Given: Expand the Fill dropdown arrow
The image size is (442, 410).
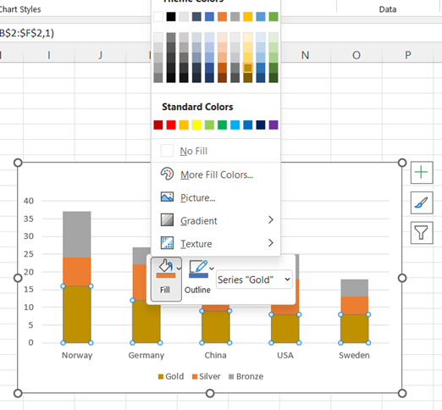Looking at the screenshot, I should point(179,269).
